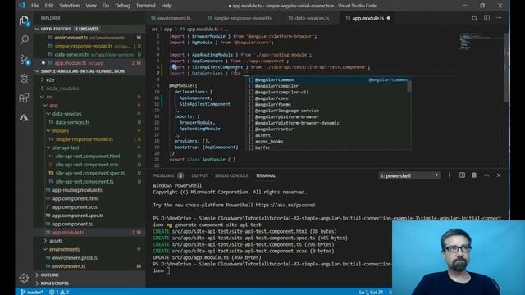525x295 pixels.
Task: Split the editor to the right
Action: (x=486, y=18)
